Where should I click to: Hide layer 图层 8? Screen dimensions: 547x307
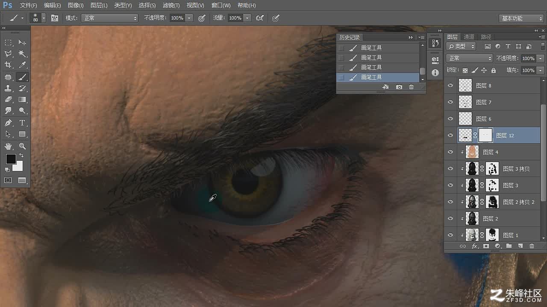coord(450,85)
